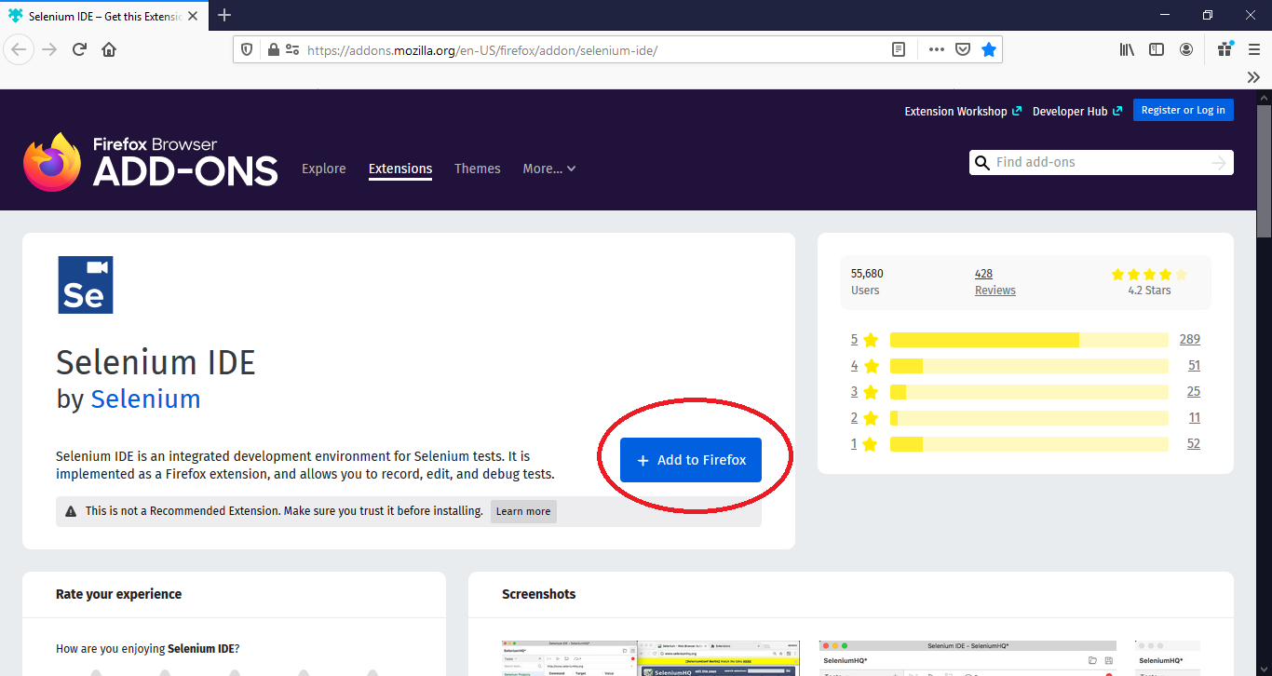Screen dimensions: 1272x676
Task: Open tracking protection shield in address bar
Action: coord(247,50)
